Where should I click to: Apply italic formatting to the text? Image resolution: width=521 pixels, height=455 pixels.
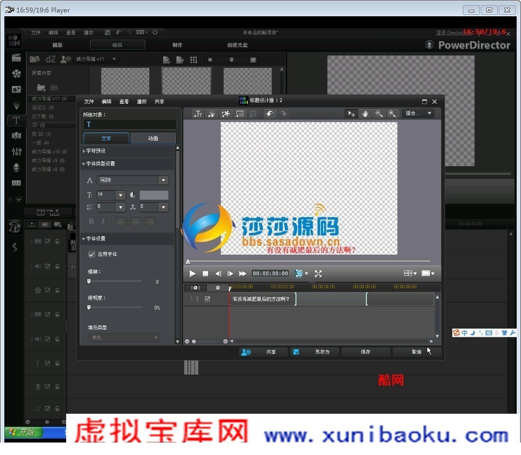[103, 222]
